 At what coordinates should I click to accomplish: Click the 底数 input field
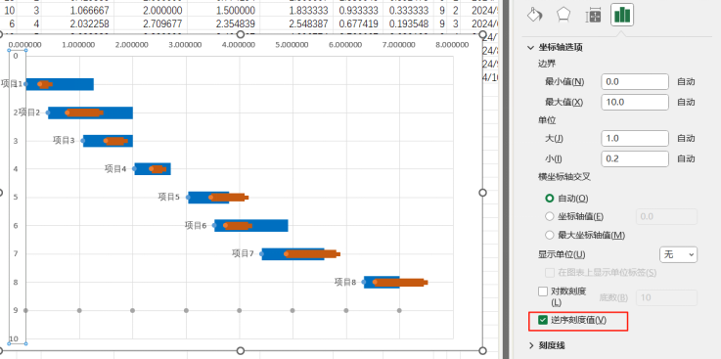666,297
